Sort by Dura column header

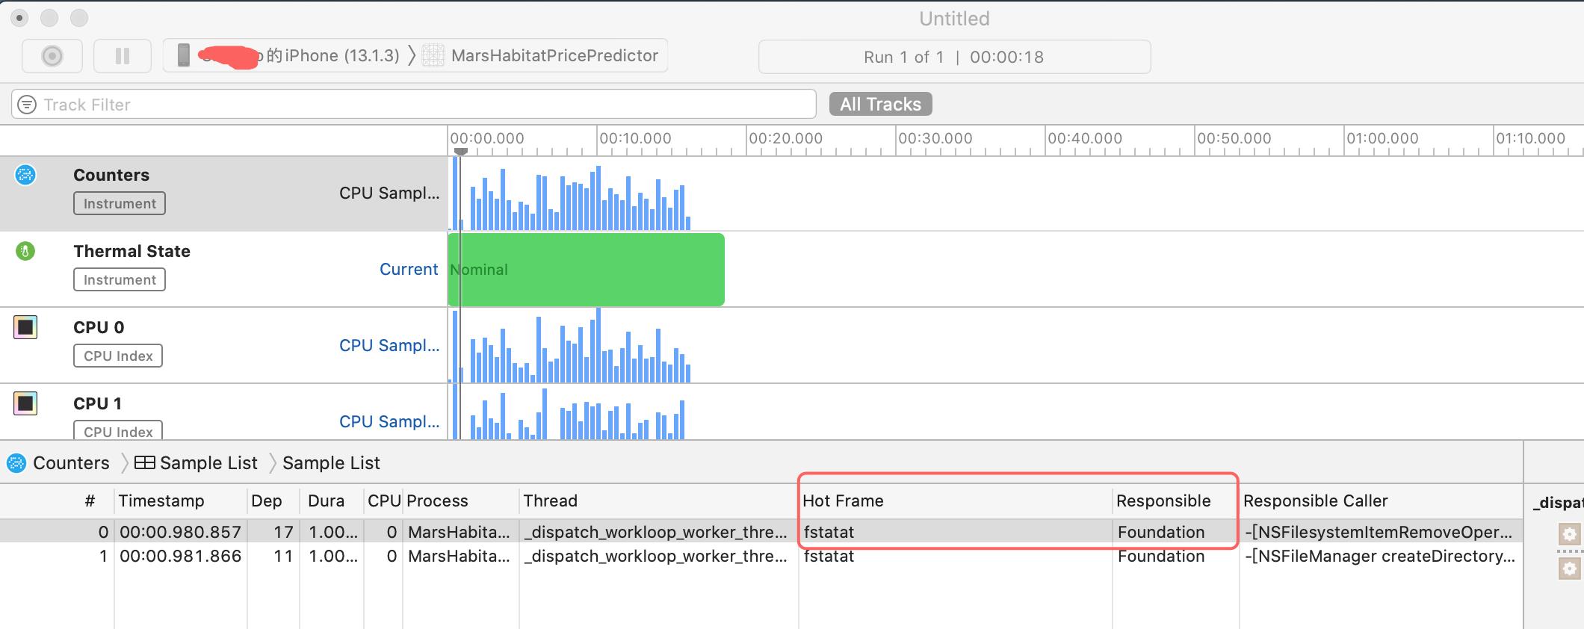pos(326,501)
